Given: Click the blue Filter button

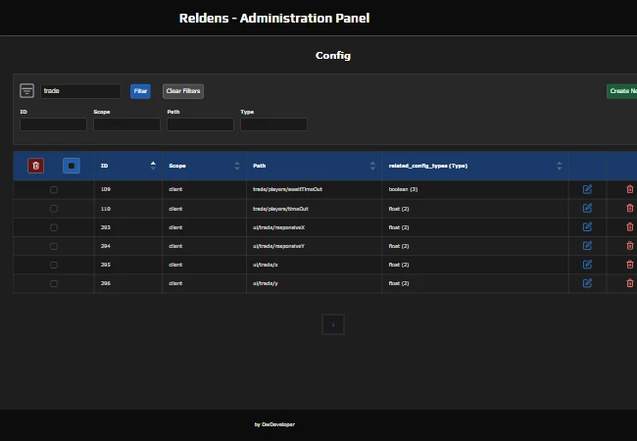Looking at the screenshot, I should (140, 91).
